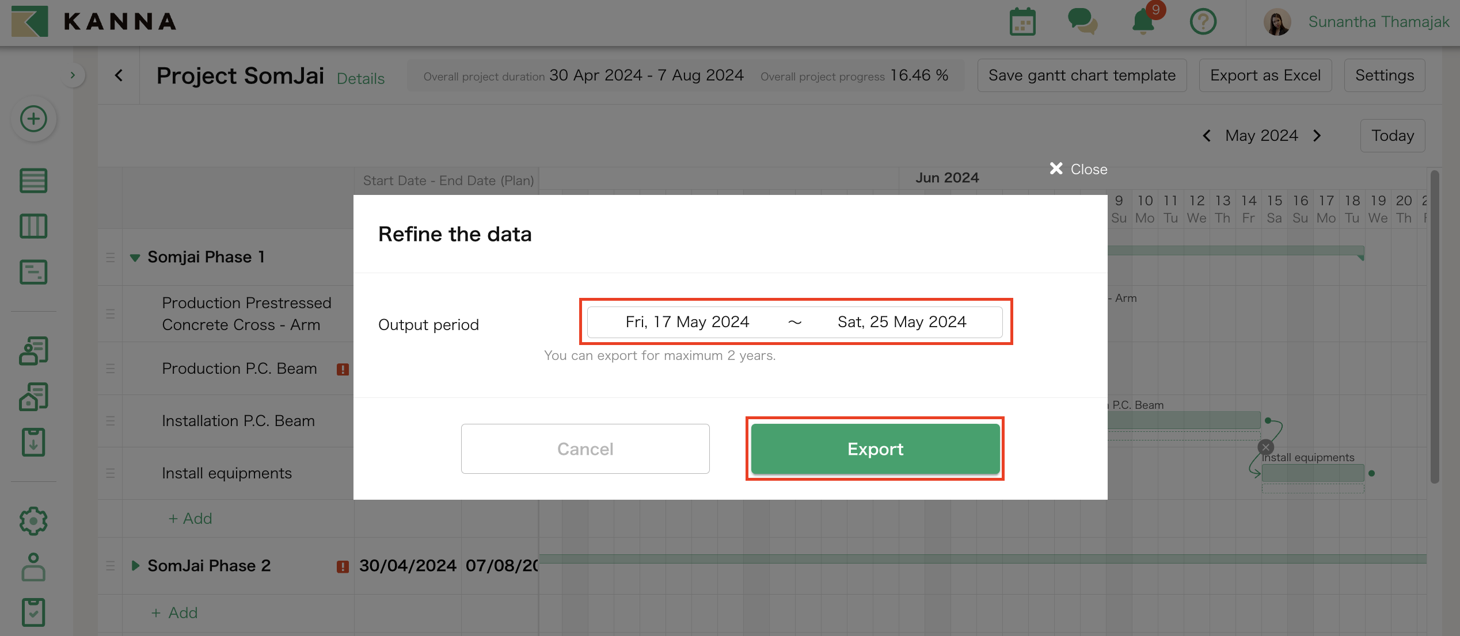The image size is (1460, 636).
Task: Open the help question mark icon
Action: [x=1203, y=21]
